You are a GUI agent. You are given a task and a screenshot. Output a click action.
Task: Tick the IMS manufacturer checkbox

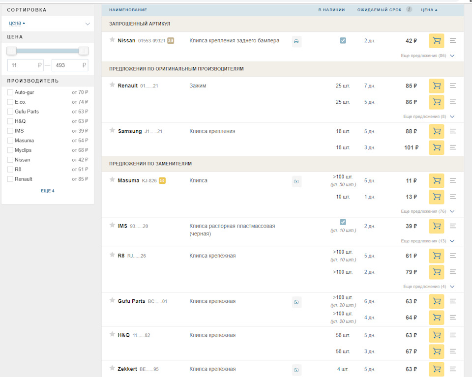click(10, 131)
